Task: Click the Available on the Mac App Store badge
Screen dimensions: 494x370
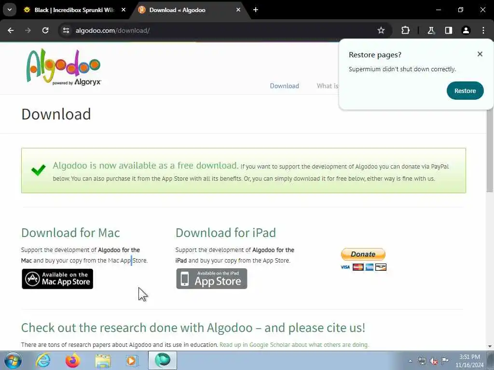Action: click(57, 279)
